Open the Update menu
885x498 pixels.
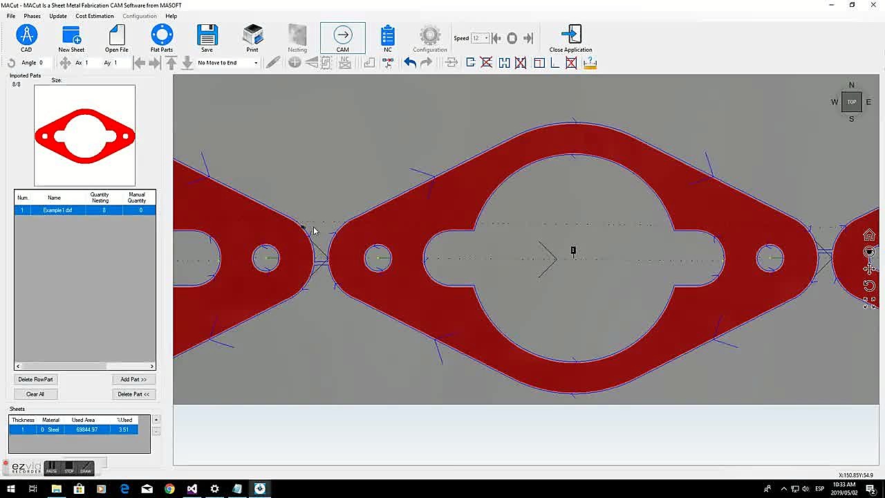pyautogui.click(x=58, y=16)
